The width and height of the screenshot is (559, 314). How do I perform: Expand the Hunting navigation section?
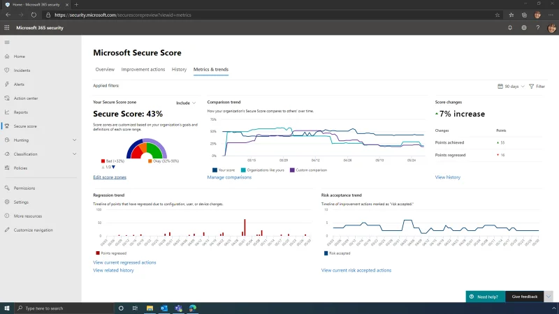pos(75,140)
